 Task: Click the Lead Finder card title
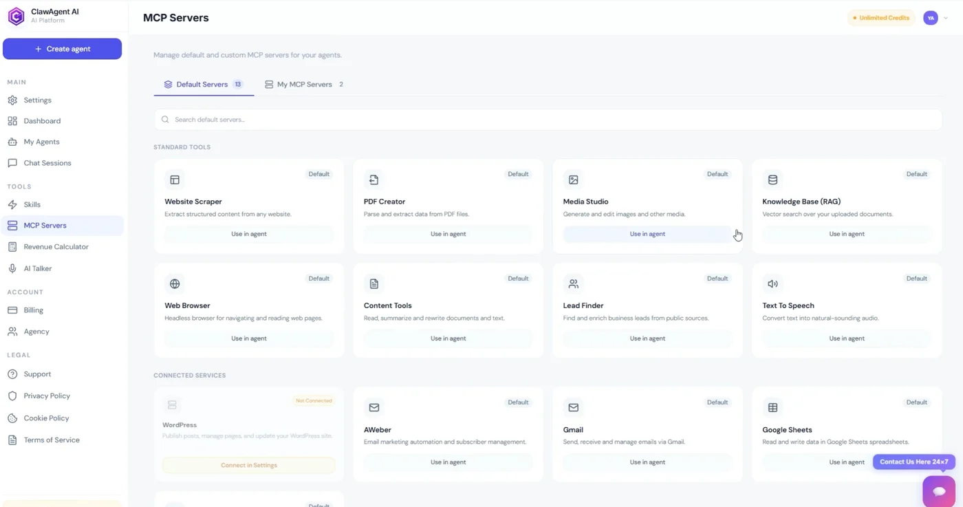(583, 305)
